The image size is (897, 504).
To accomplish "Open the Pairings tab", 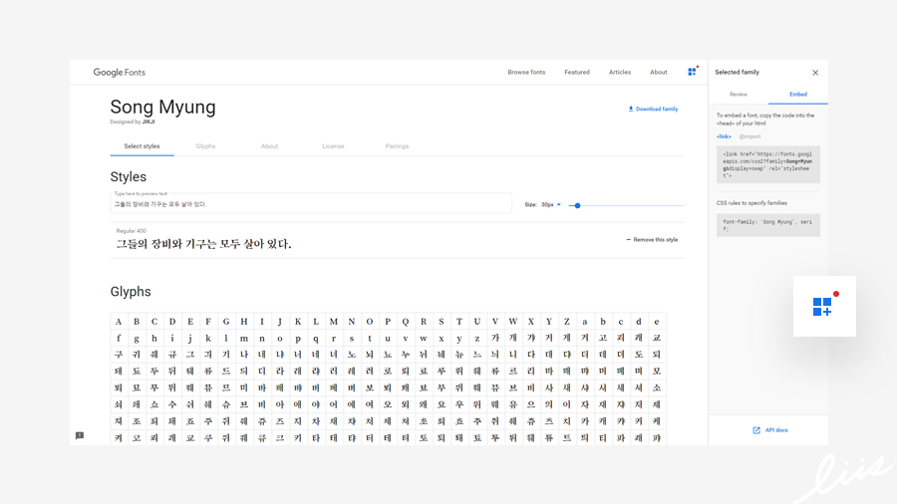I will click(397, 146).
